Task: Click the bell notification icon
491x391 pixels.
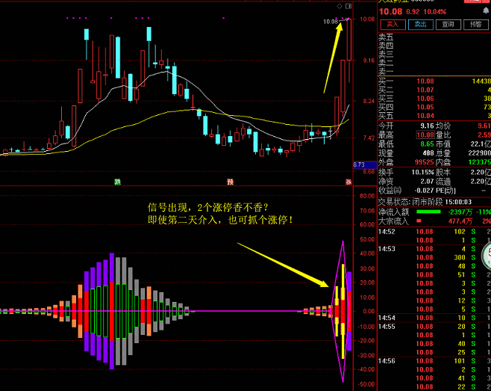Action: tap(486, 11)
